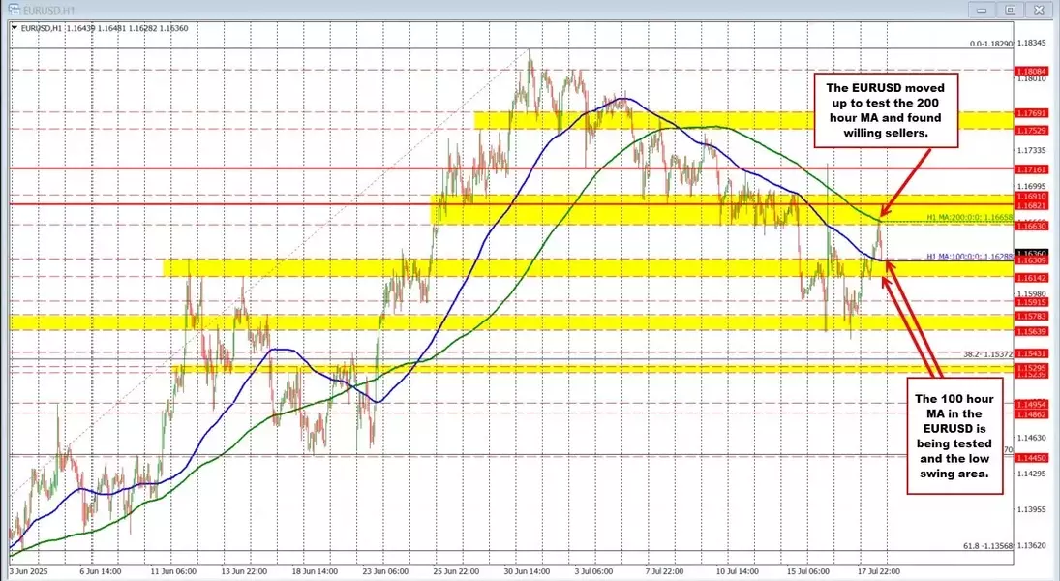Image resolution: width=1060 pixels, height=581 pixels.
Task: Select the 1.14954 red price label
Action: tap(1032, 404)
